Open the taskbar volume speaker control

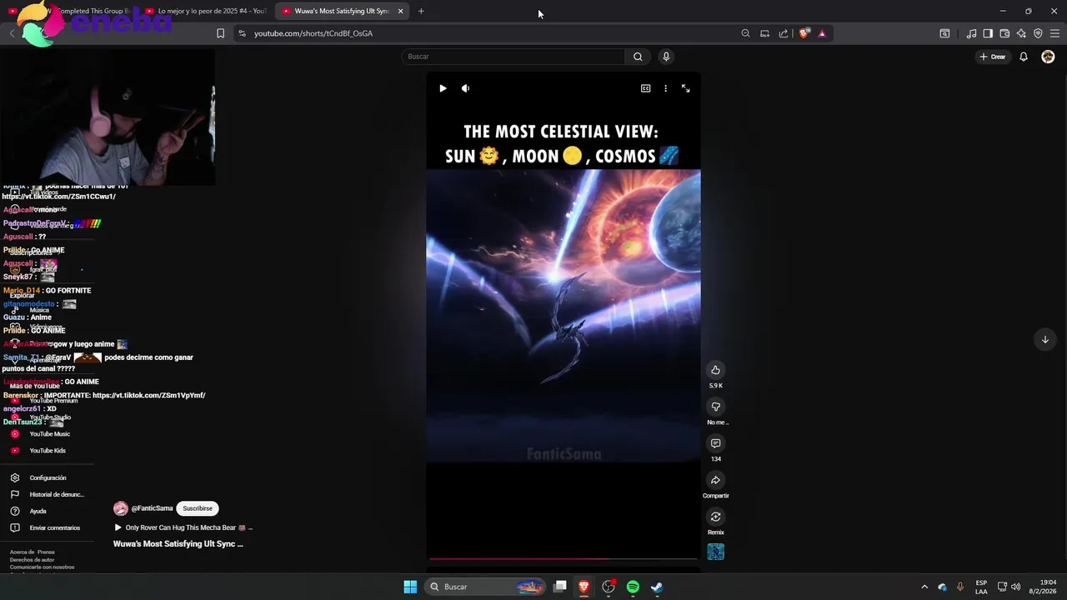1015,587
